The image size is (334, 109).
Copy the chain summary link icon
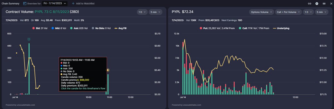click(x=309, y=4)
